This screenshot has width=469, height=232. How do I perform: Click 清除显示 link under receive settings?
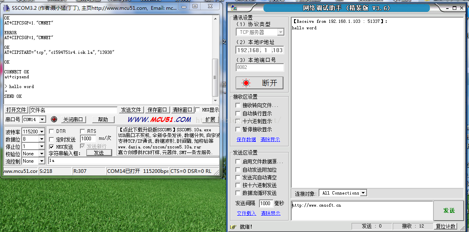pyautogui.click(x=270, y=139)
